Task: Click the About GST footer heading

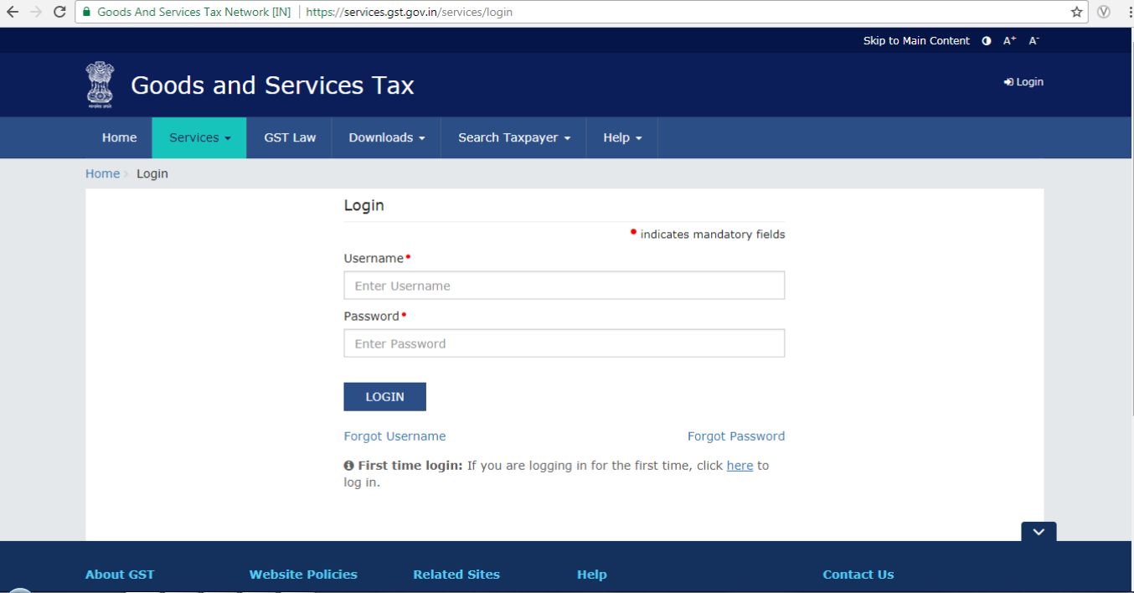Action: pyautogui.click(x=120, y=575)
